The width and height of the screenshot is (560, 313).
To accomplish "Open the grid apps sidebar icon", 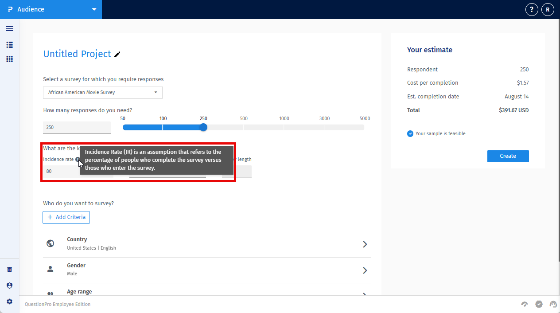I will point(9,59).
